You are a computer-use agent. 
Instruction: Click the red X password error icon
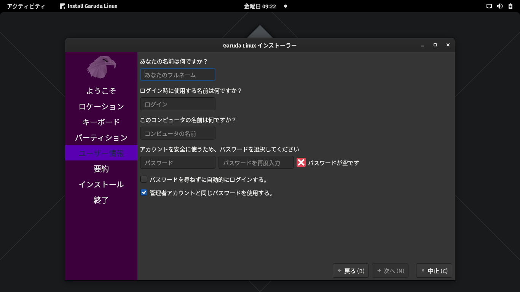point(301,162)
